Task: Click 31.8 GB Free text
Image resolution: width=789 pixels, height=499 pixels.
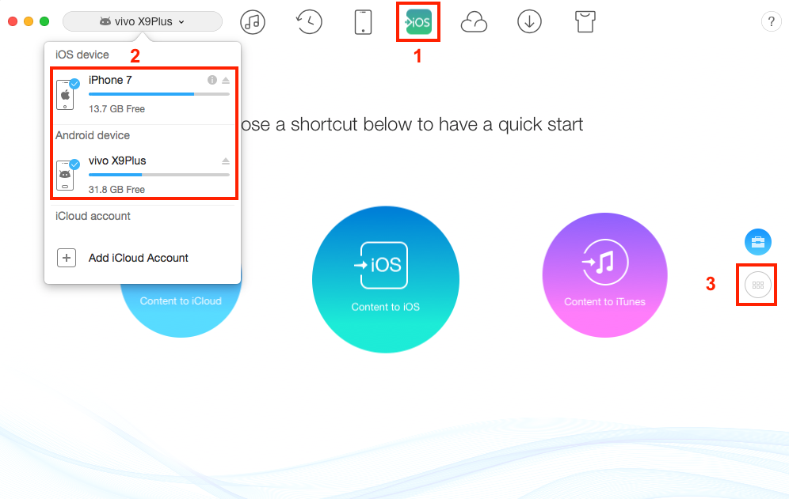Action: (116, 190)
